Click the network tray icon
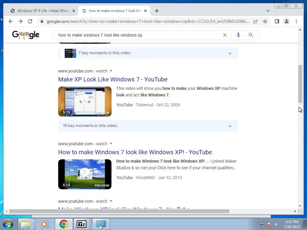The image size is (307, 230). (262, 224)
